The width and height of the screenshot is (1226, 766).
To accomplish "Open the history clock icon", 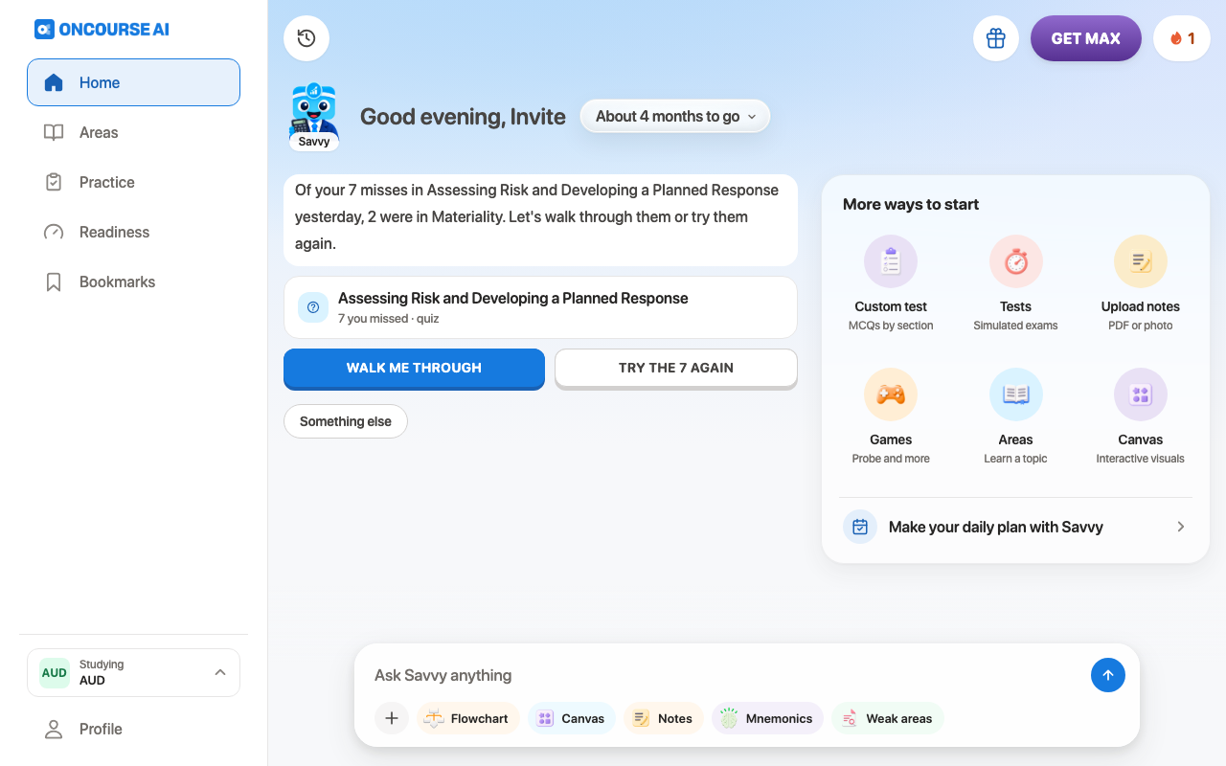I will pyautogui.click(x=306, y=38).
